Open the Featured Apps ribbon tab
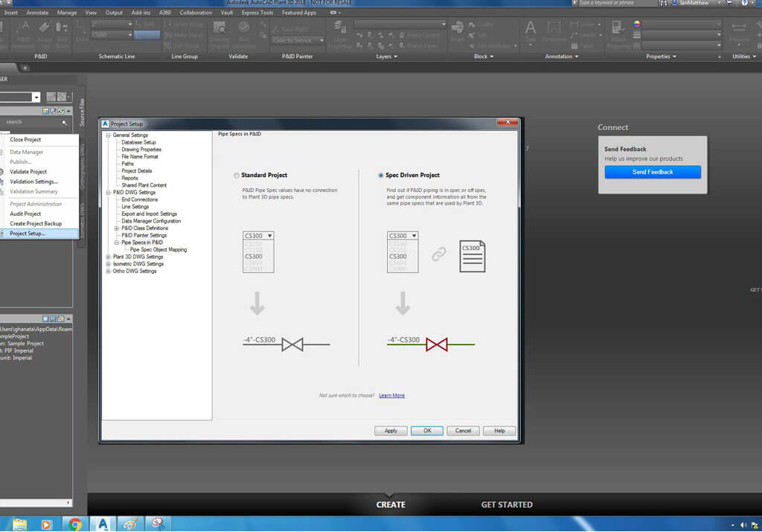This screenshot has width=762, height=532. [299, 13]
